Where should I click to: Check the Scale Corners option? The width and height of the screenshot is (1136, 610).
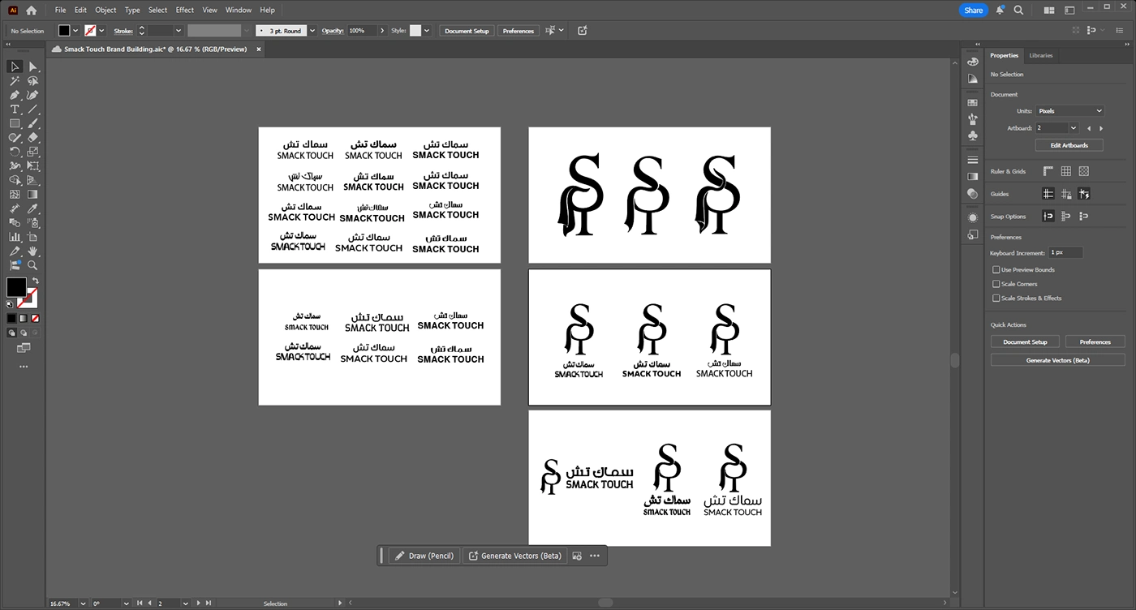(996, 284)
